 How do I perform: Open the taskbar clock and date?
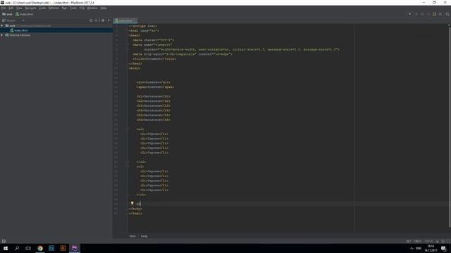pos(431,248)
